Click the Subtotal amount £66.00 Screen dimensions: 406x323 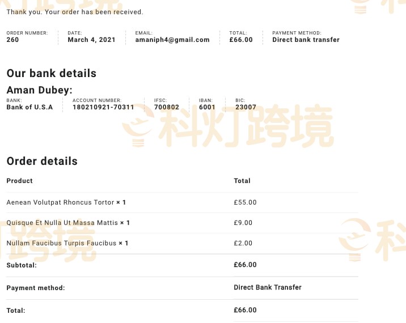click(x=245, y=265)
